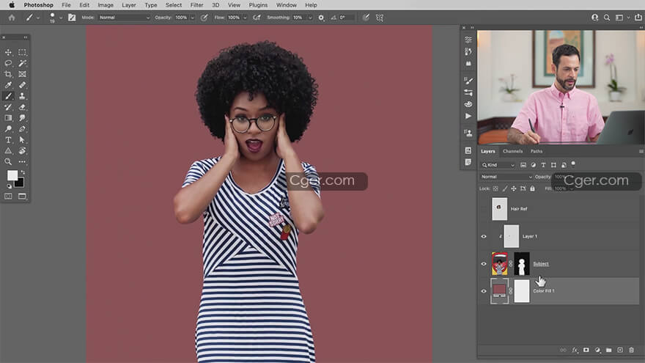
Task: Open the brush Mode dropdown
Action: tap(124, 18)
